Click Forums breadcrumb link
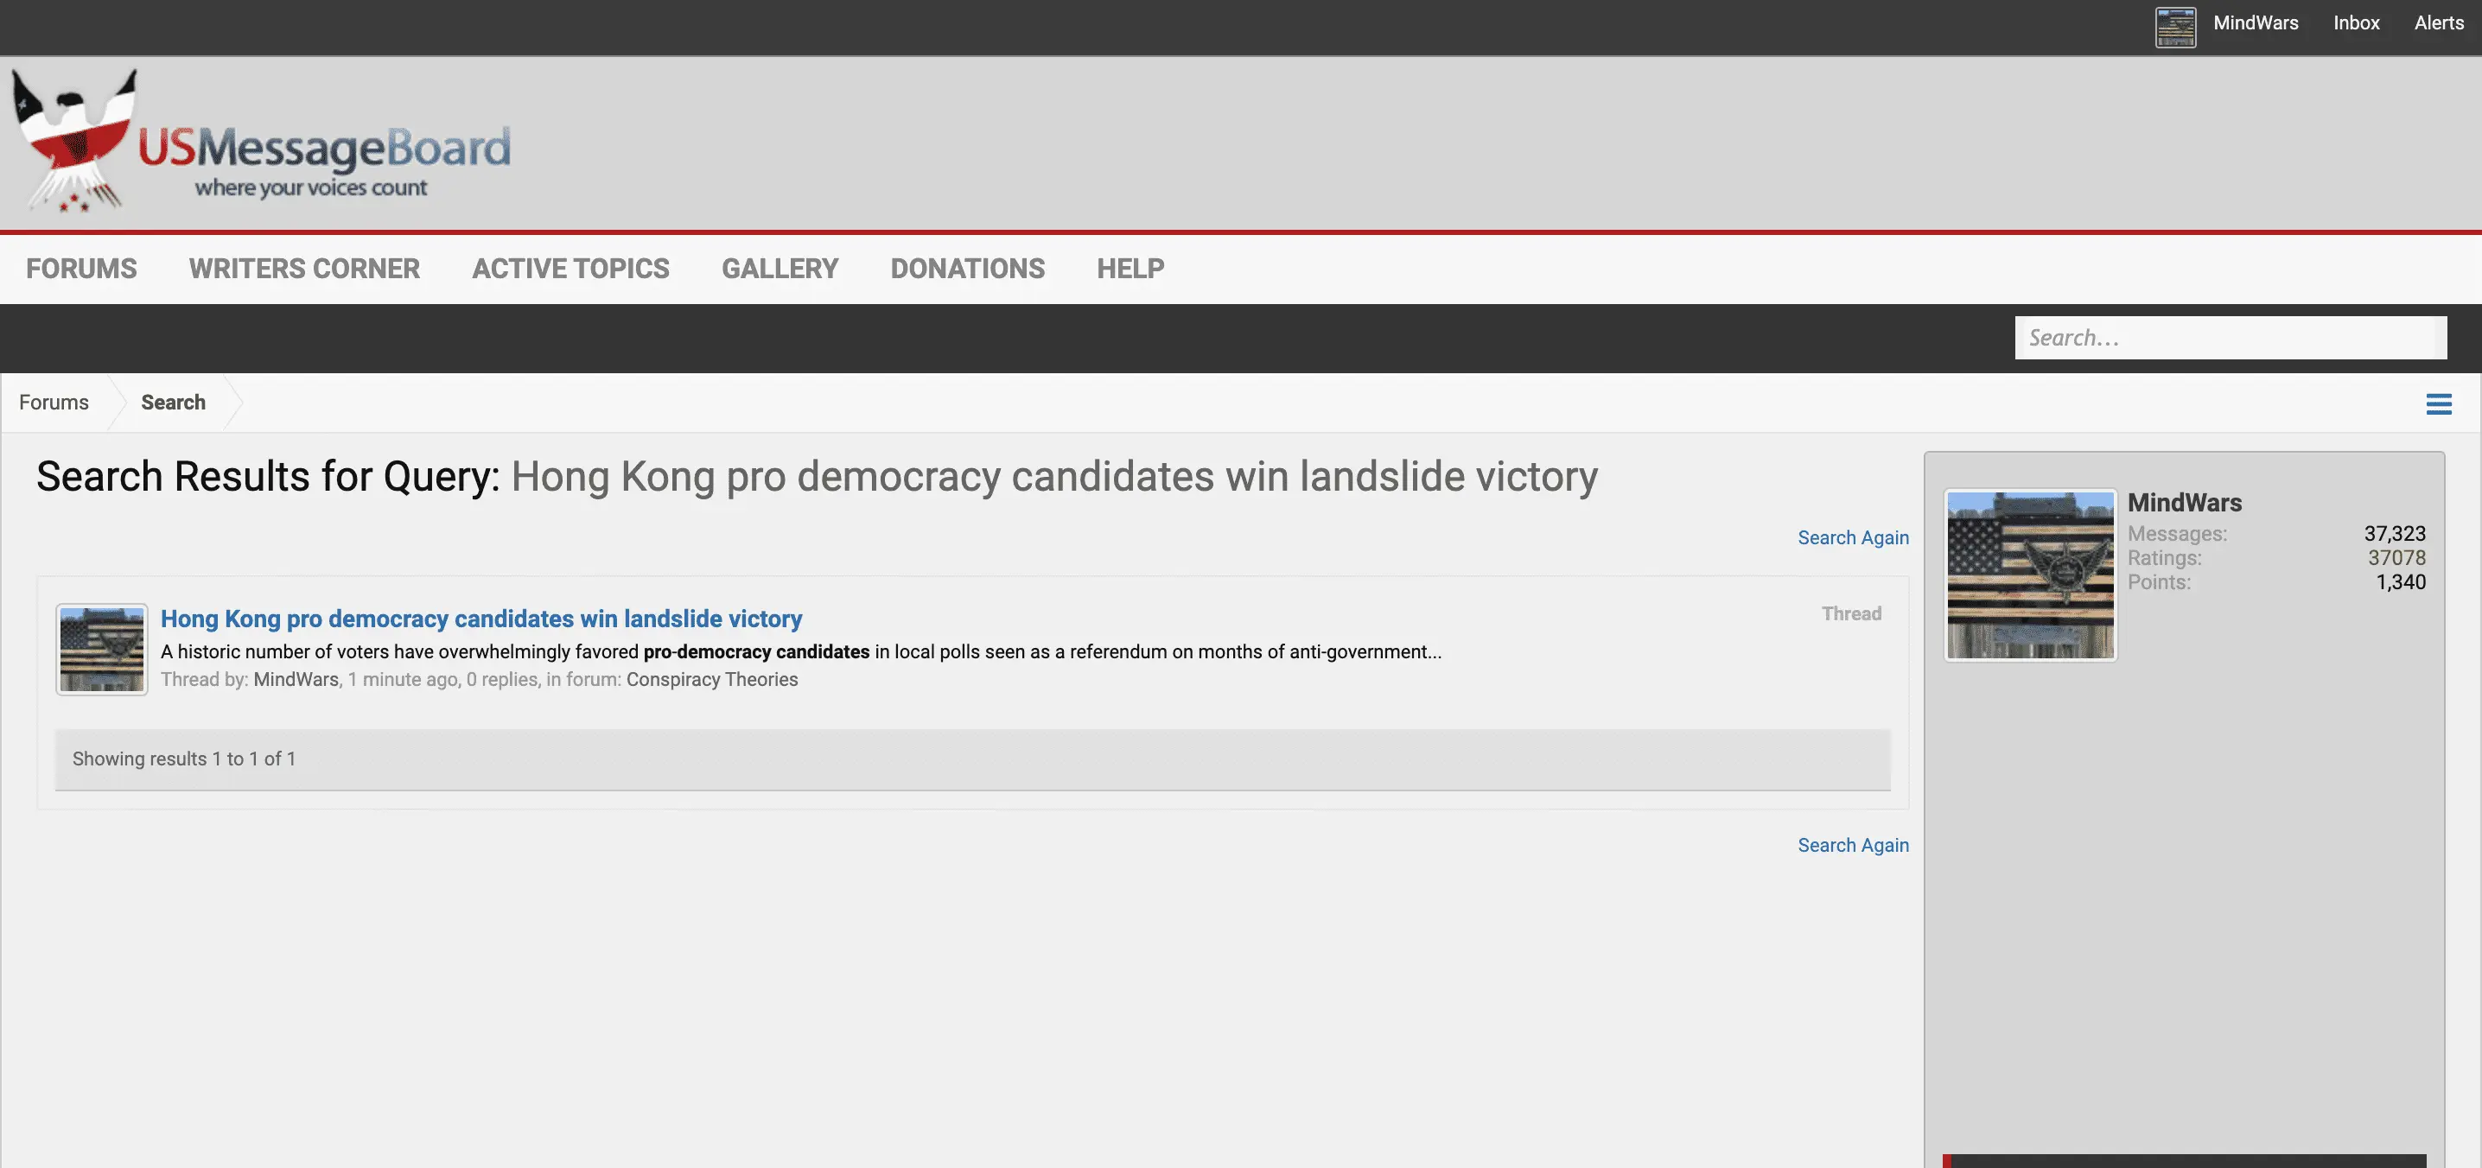The height and width of the screenshot is (1168, 2482). 54,403
